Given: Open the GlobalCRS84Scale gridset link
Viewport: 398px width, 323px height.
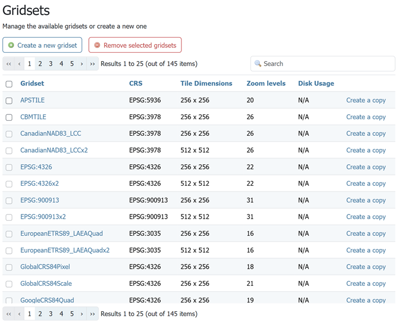Looking at the screenshot, I should tap(46, 284).
